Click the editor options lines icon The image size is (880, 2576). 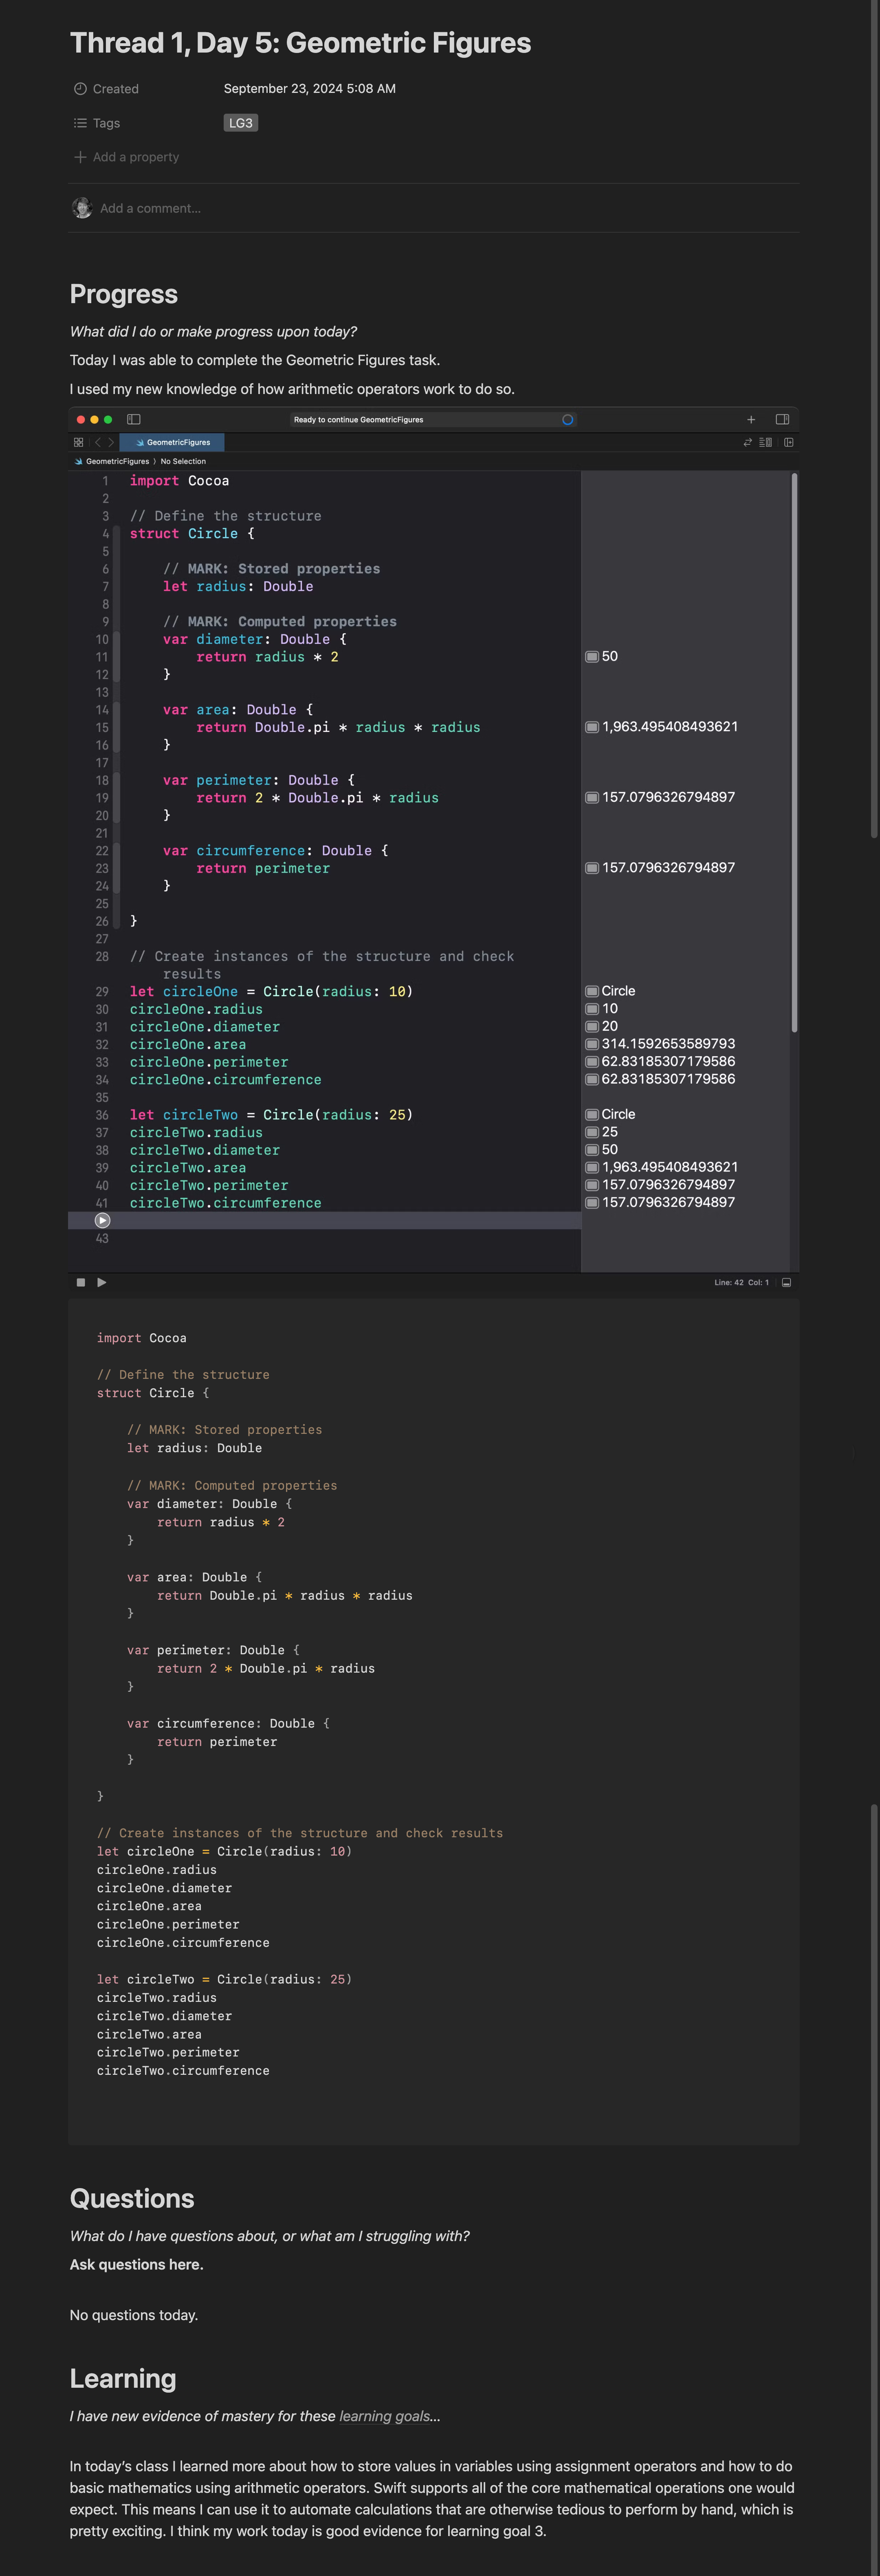(766, 442)
